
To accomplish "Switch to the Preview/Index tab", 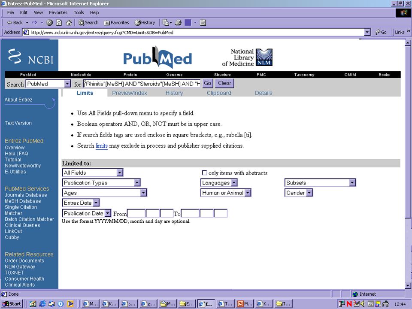I will click(x=130, y=93).
